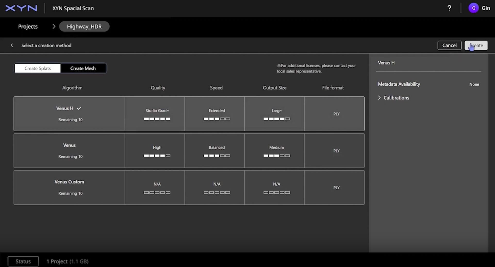This screenshot has width=495, height=267.
Task: Click the PLY file format cell for Venus
Action: 336,151
